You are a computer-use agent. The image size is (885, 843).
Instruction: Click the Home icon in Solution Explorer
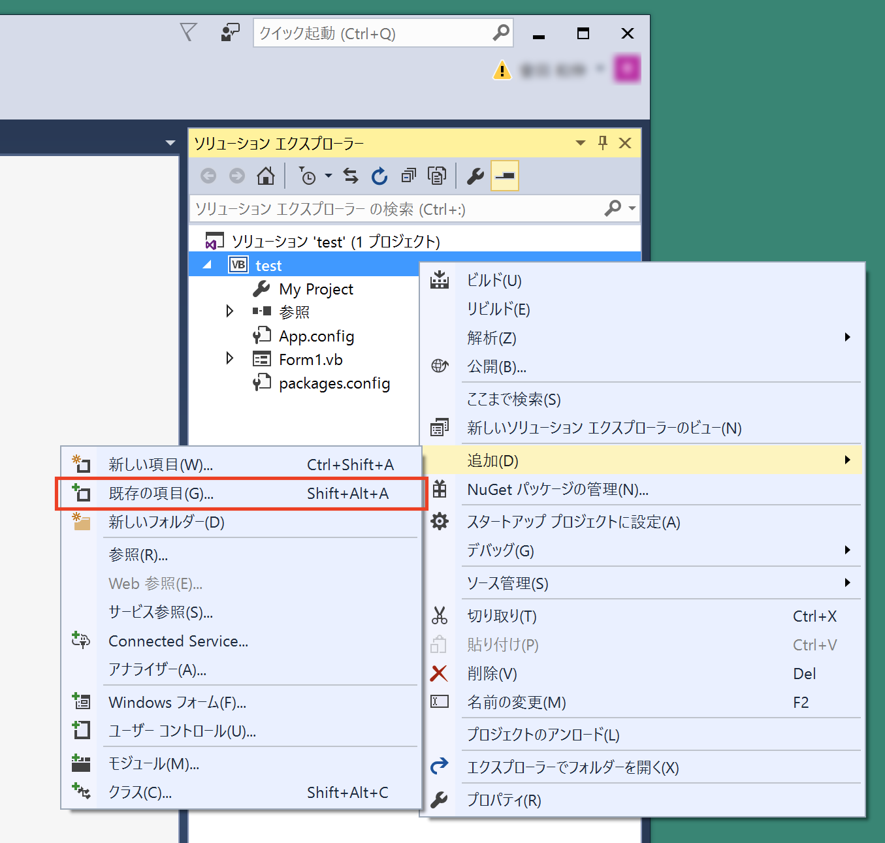265,176
